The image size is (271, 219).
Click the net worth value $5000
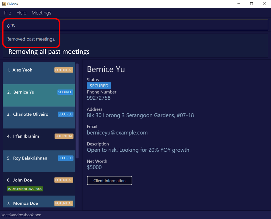pyautogui.click(x=94, y=167)
